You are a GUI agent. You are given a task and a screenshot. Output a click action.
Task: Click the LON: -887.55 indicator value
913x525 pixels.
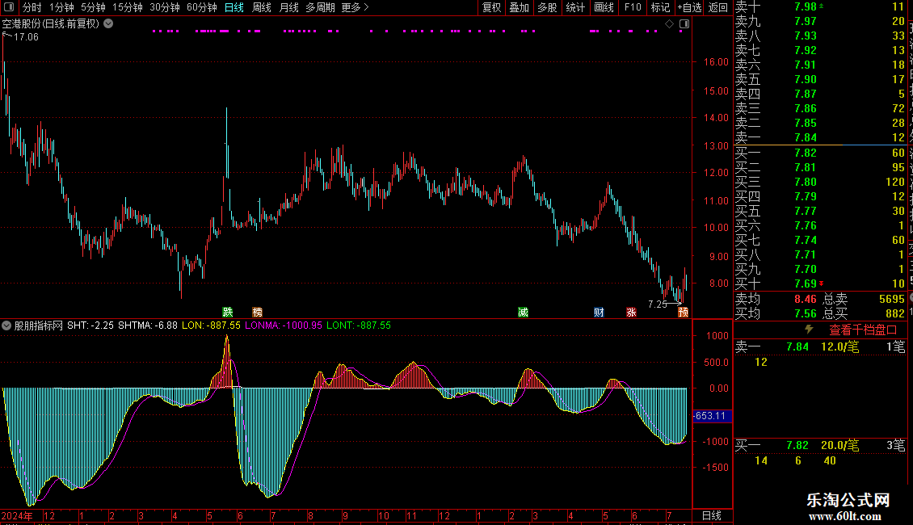(211, 325)
